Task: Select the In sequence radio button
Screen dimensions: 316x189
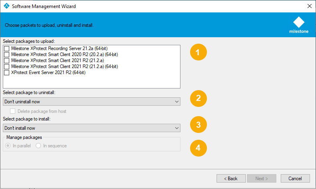Action: [x=38, y=145]
